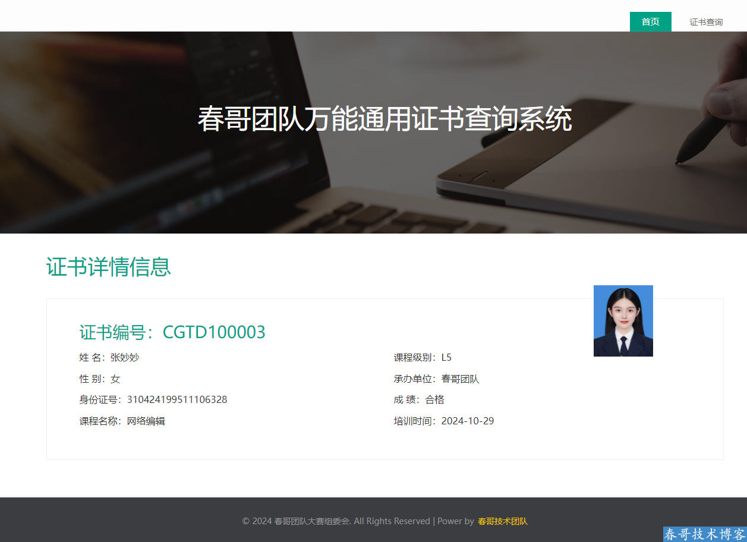Click the 证书详情信息 heading
The height and width of the screenshot is (542, 747).
click(x=109, y=267)
